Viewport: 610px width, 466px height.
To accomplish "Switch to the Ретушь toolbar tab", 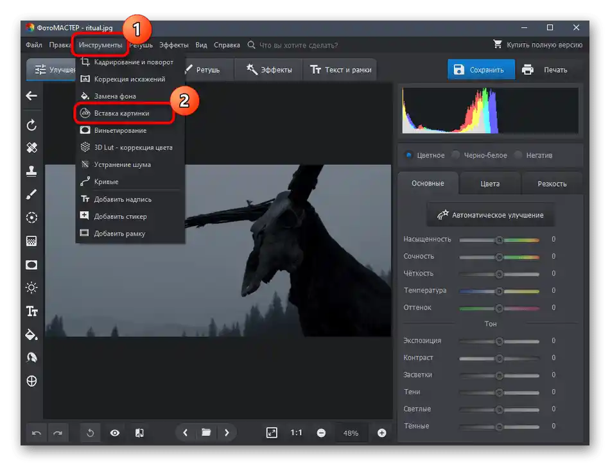I will (209, 69).
